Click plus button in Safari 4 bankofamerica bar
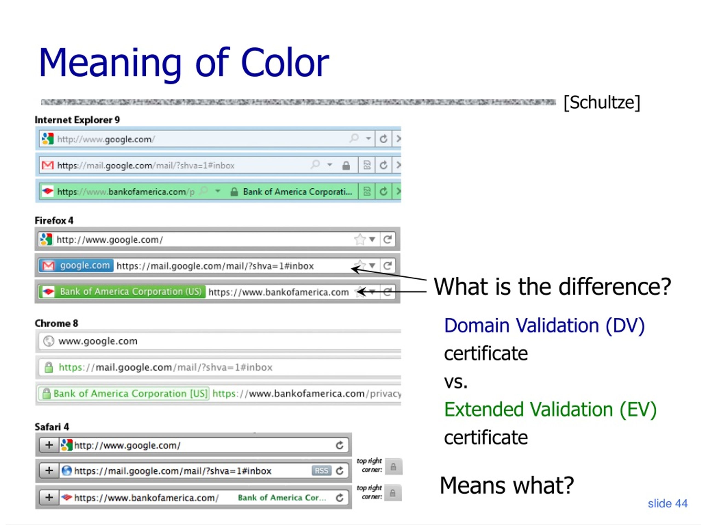 coord(49,497)
